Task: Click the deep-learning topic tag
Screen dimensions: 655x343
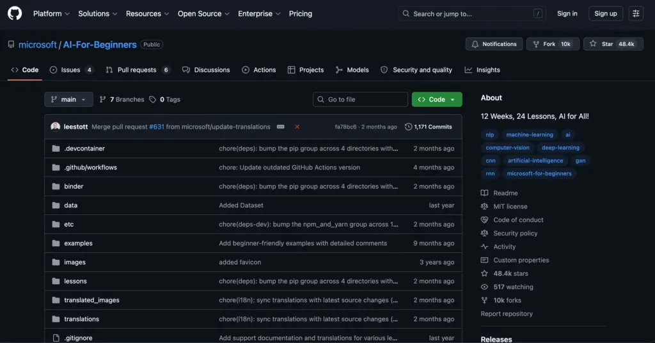Action: (560, 147)
